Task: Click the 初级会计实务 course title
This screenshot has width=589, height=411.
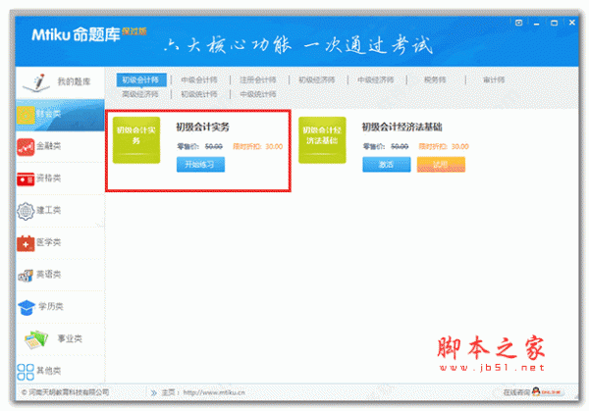Action: pyautogui.click(x=203, y=128)
